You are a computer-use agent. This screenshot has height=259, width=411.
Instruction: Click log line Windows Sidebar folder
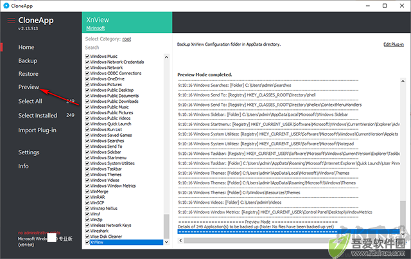point(263,114)
